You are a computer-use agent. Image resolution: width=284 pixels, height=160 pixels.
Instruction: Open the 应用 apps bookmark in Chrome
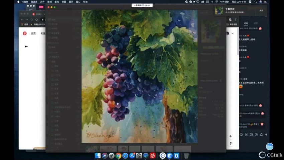25,24
